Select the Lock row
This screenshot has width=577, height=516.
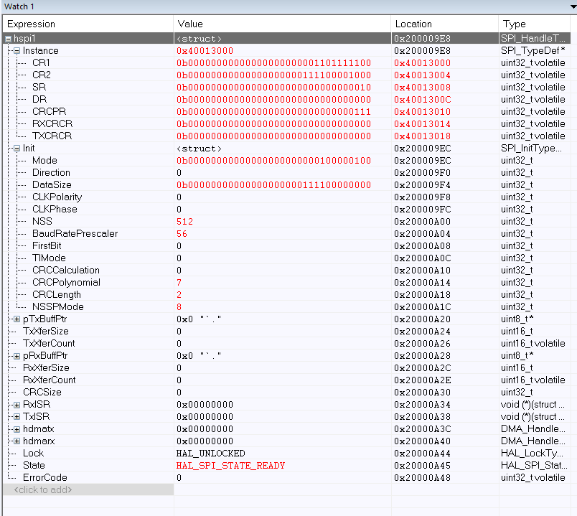coord(286,453)
